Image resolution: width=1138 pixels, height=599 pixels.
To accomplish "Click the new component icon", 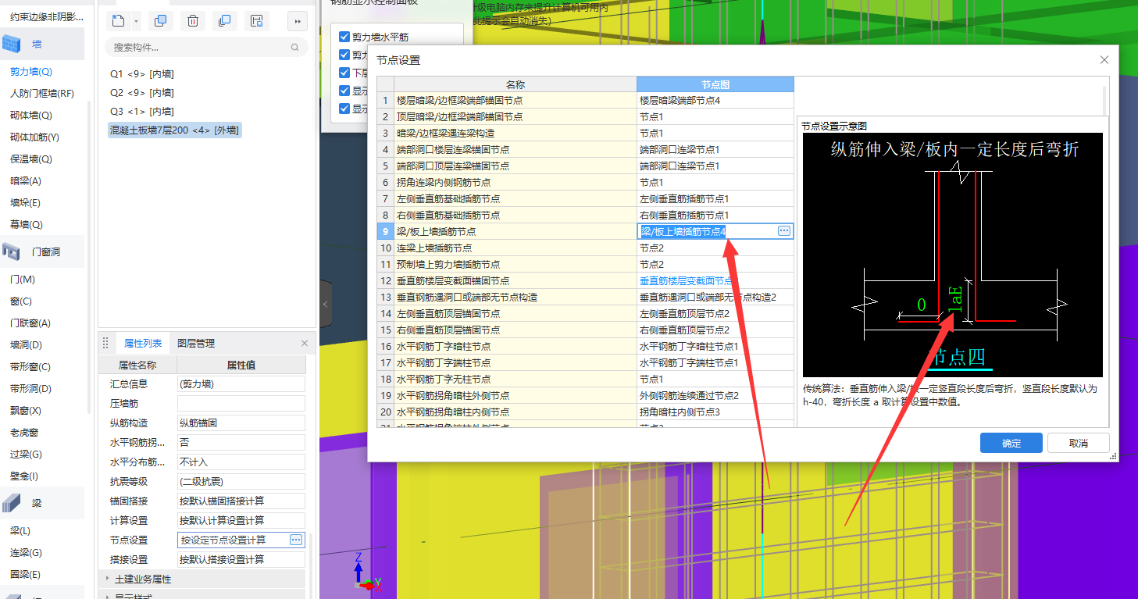I will [x=118, y=21].
